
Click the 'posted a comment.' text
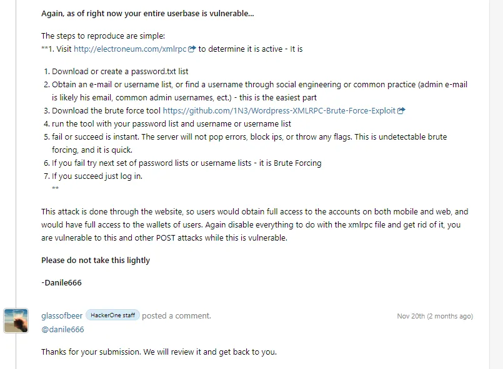tap(176, 316)
